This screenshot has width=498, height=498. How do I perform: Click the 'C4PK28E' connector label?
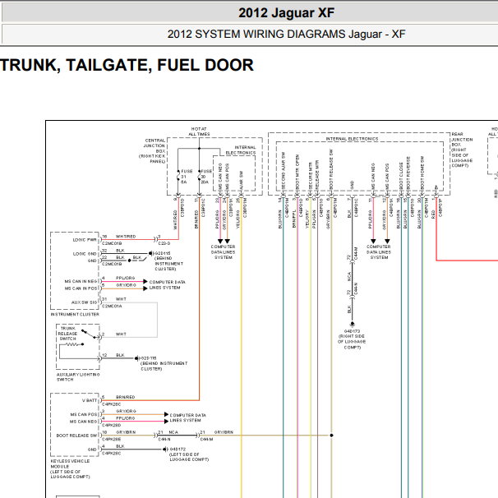point(112,440)
